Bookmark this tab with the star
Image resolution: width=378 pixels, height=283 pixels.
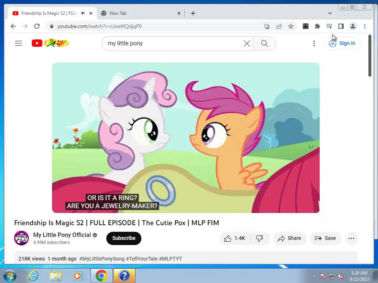pyautogui.click(x=291, y=26)
